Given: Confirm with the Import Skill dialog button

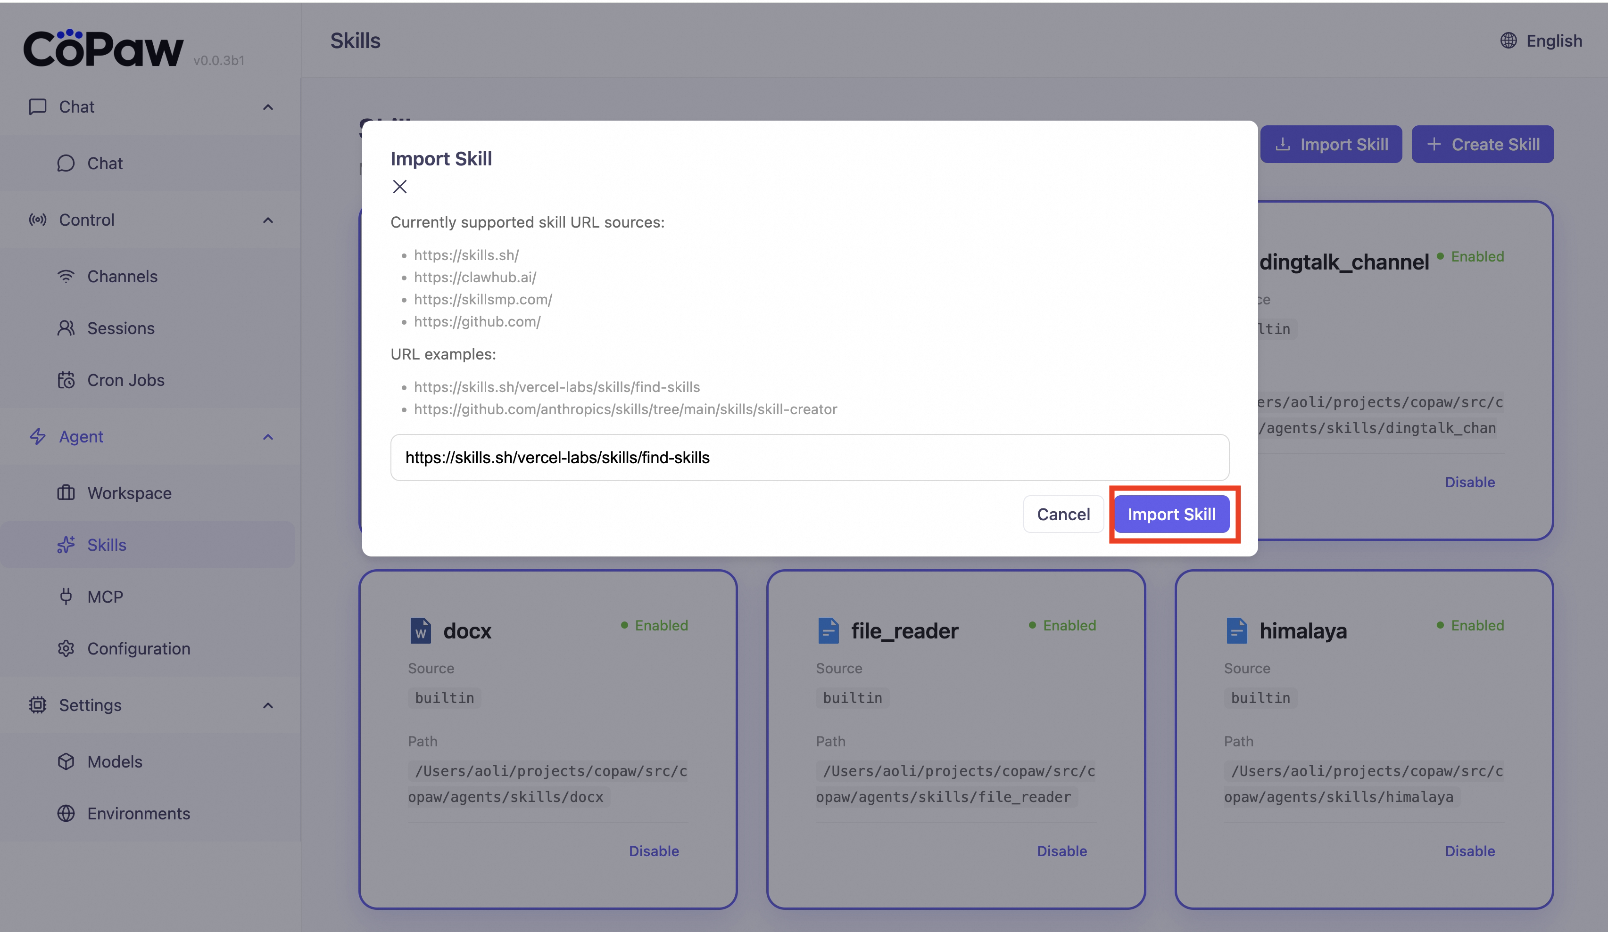Looking at the screenshot, I should tap(1171, 514).
